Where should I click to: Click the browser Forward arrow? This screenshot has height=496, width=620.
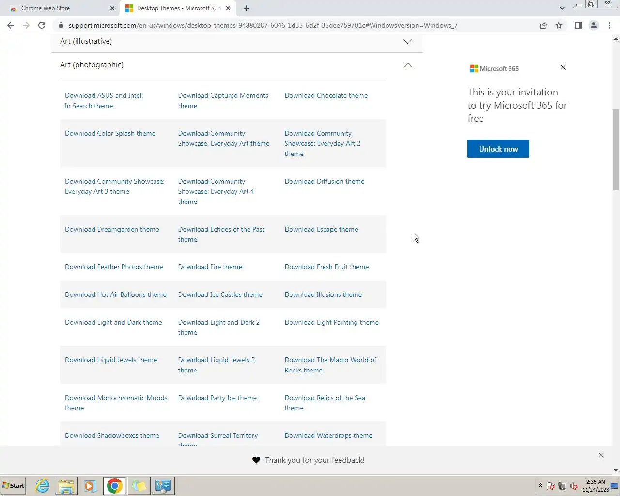[26, 25]
